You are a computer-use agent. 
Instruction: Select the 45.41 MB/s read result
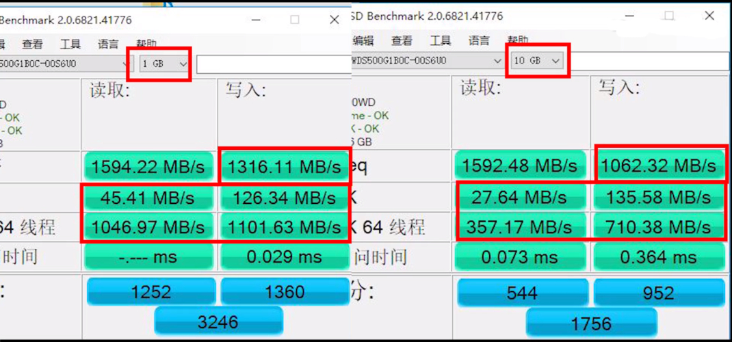[148, 198]
